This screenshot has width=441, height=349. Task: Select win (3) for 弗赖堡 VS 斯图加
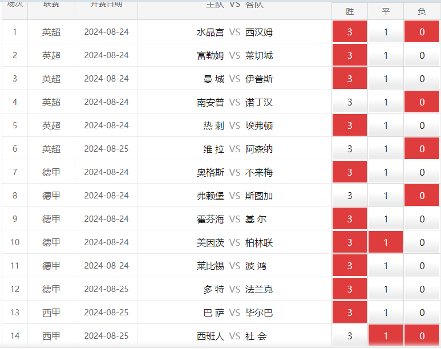[350, 195]
